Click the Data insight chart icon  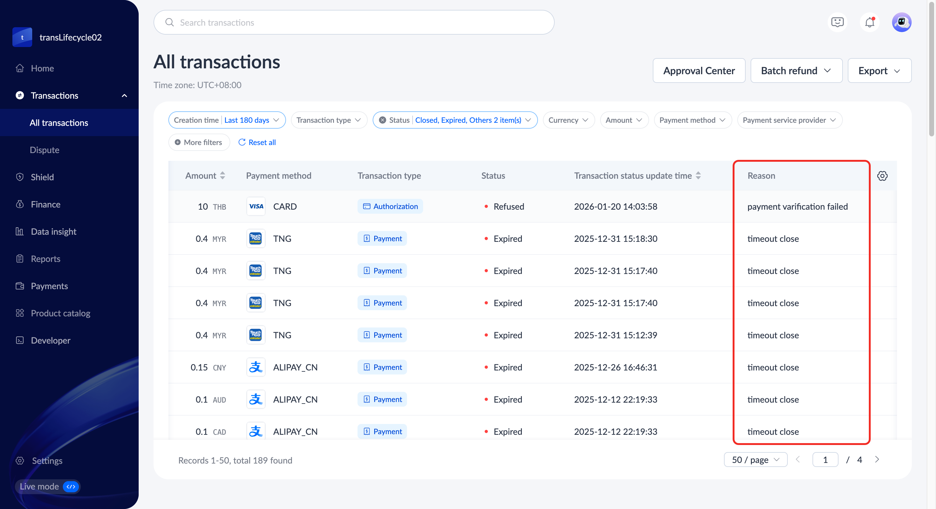coord(20,232)
